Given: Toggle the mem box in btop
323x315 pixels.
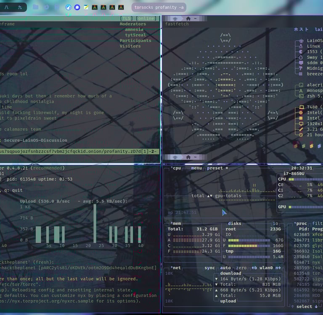Looking at the screenshot, I should click(x=176, y=223).
